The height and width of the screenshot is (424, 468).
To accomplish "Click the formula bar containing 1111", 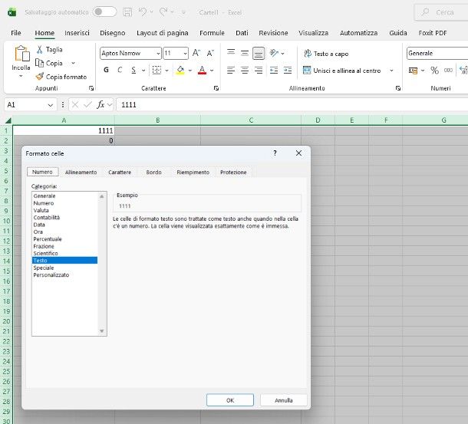I will (292, 105).
